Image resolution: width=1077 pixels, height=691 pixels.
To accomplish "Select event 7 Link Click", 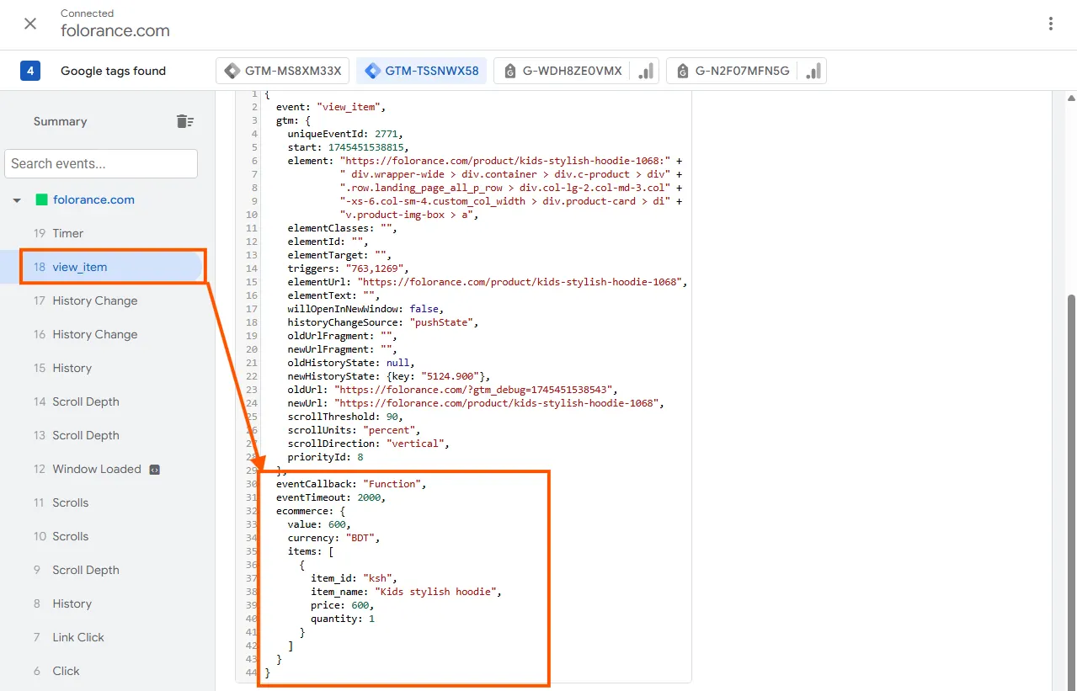I will [103, 637].
